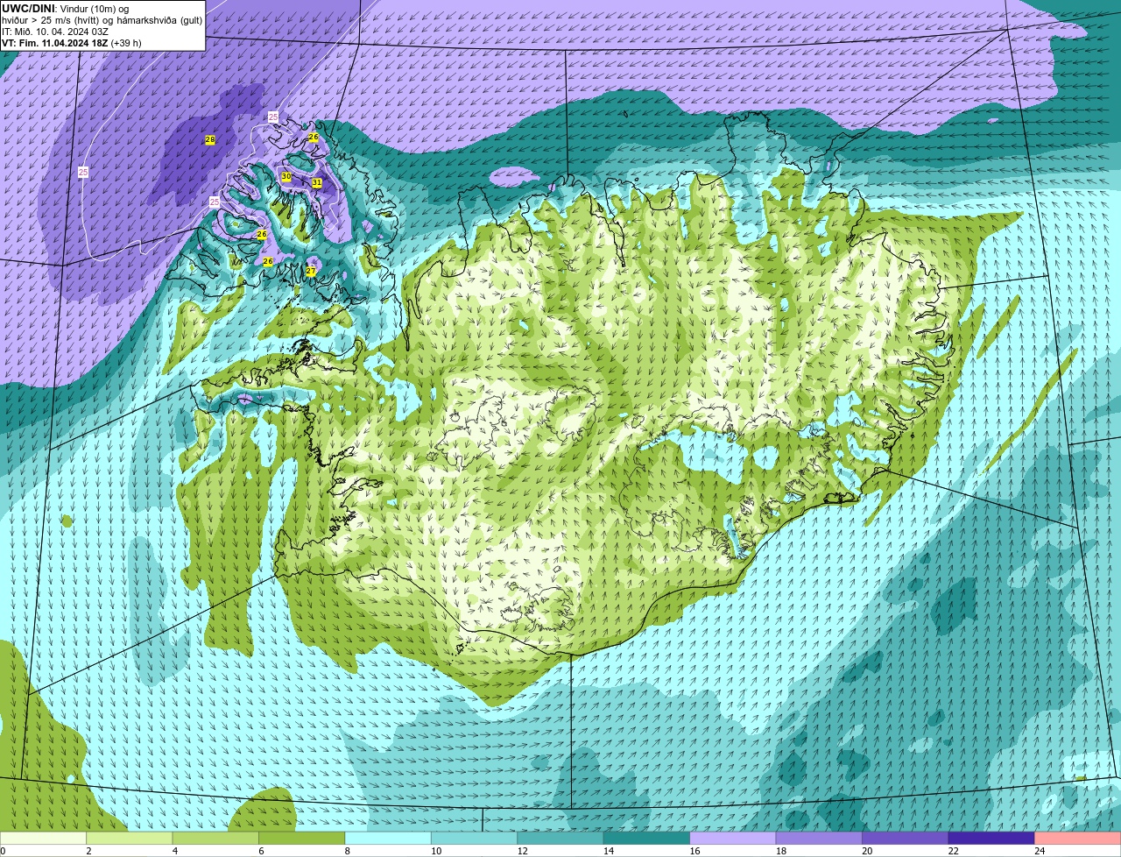Click the scale number 2 under the legend

(x=88, y=851)
